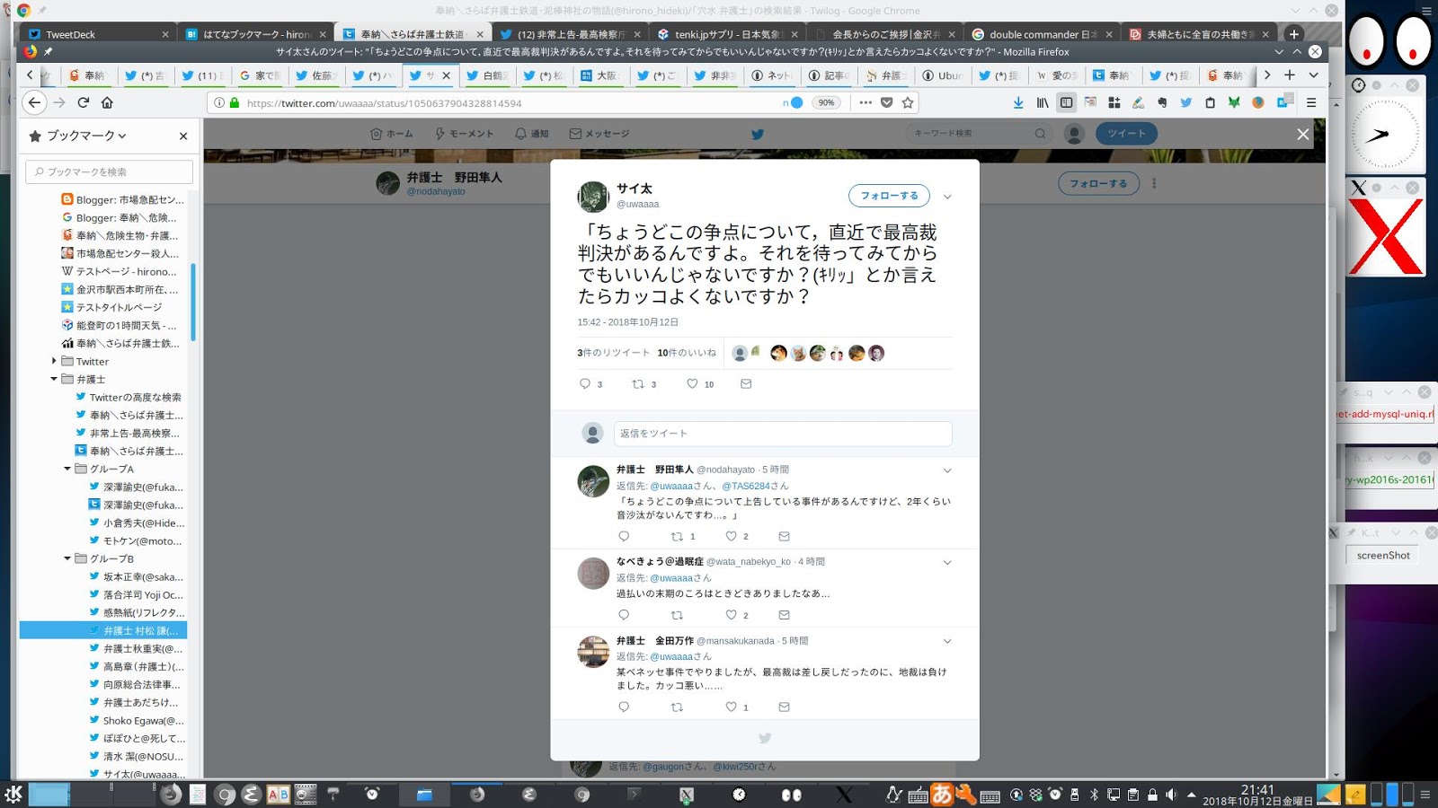Image resolution: width=1438 pixels, height=808 pixels.
Task: Reload the current Twitter page
Action: click(83, 102)
